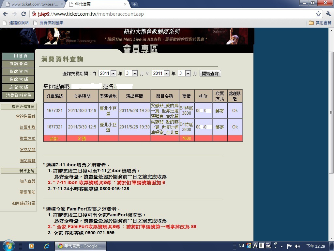Image resolution: width=334 pixels, height=251 pixels.
Task: Select 年代售票 Google Chrome taskbar button
Action: click(x=81, y=246)
